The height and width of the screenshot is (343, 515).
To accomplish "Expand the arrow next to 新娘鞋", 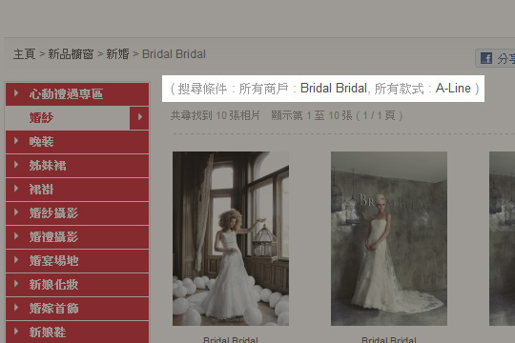I will (16, 332).
